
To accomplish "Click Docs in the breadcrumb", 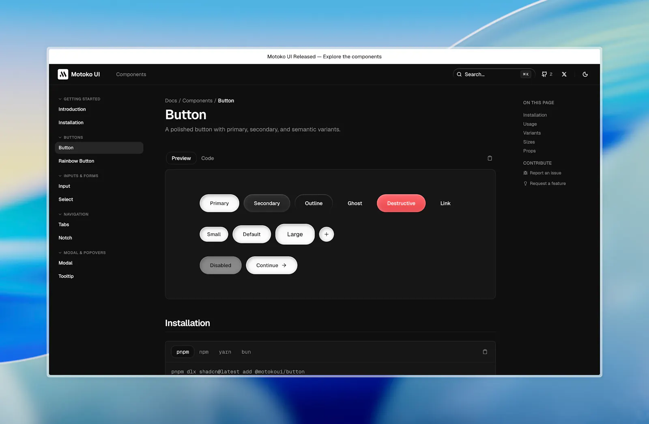I will click(x=171, y=101).
